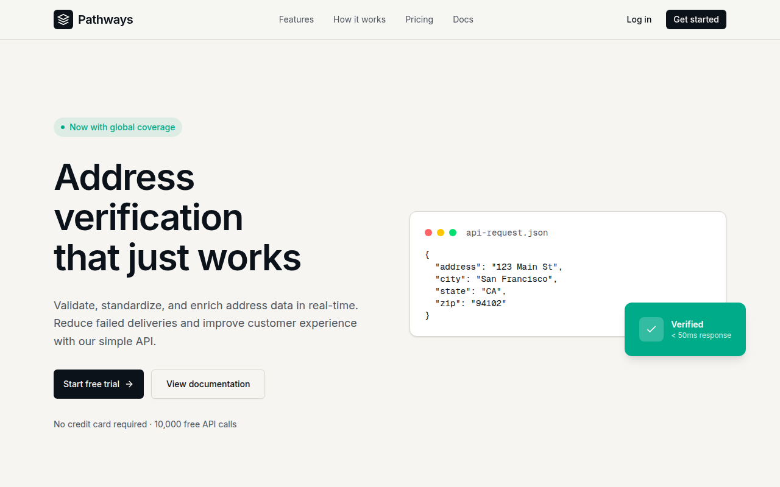Image resolution: width=780 pixels, height=487 pixels.
Task: Click the arrow icon inside Start free trial
Action: point(129,384)
